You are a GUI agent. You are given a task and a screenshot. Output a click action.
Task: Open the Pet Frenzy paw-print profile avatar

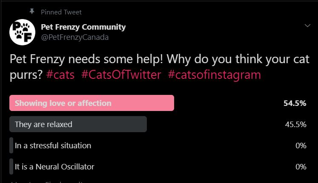click(x=22, y=32)
